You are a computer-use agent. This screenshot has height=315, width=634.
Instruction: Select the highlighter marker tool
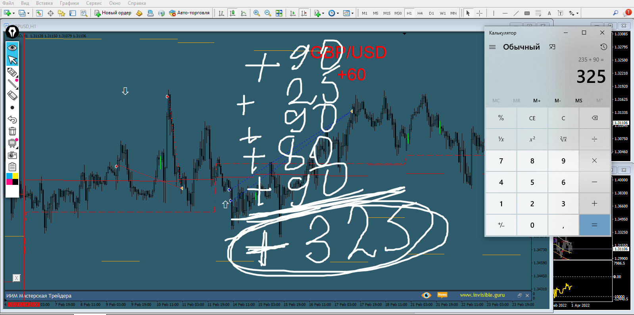(x=12, y=72)
